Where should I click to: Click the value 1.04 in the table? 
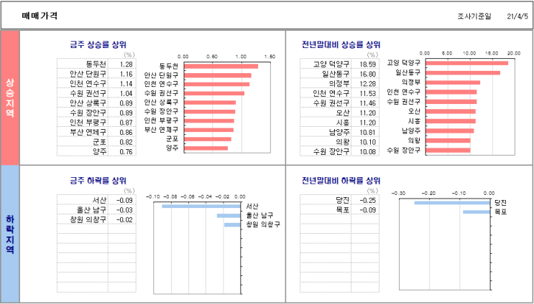(x=126, y=93)
